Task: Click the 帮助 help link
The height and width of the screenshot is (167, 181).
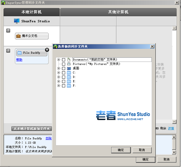Action: (19, 60)
